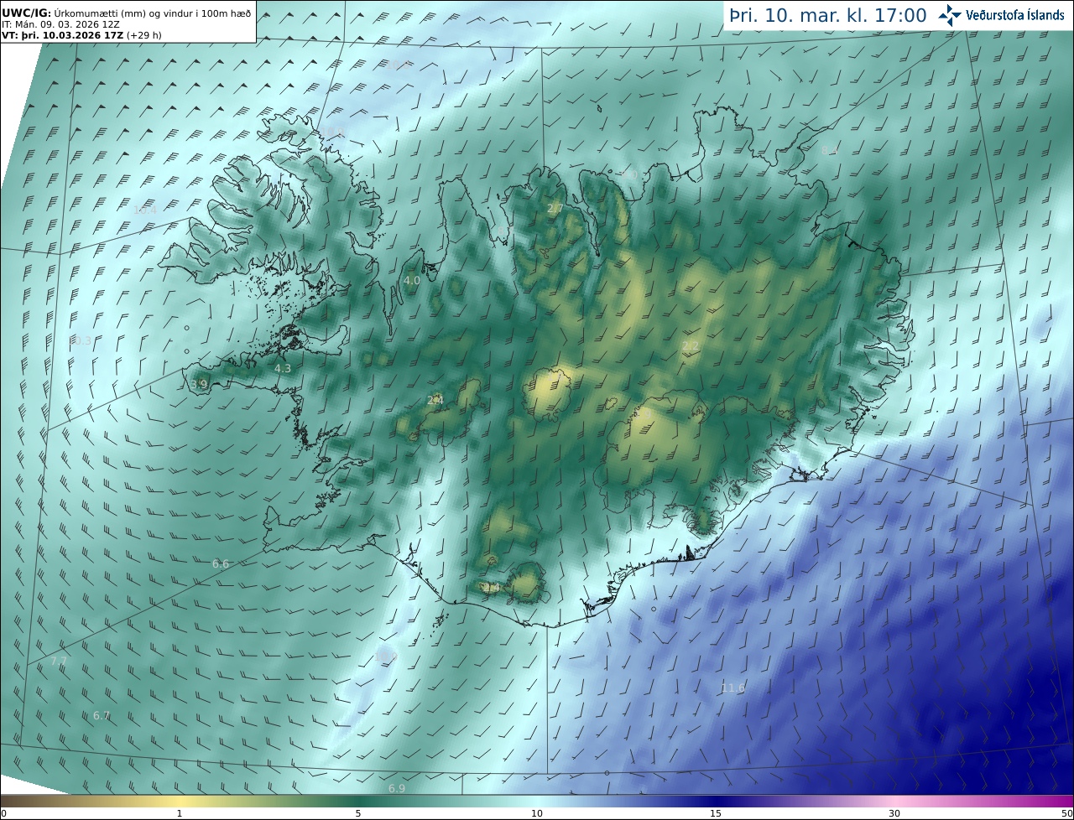Click the 1 label on colour scale
Image resolution: width=1074 pixels, height=820 pixels.
point(180,813)
